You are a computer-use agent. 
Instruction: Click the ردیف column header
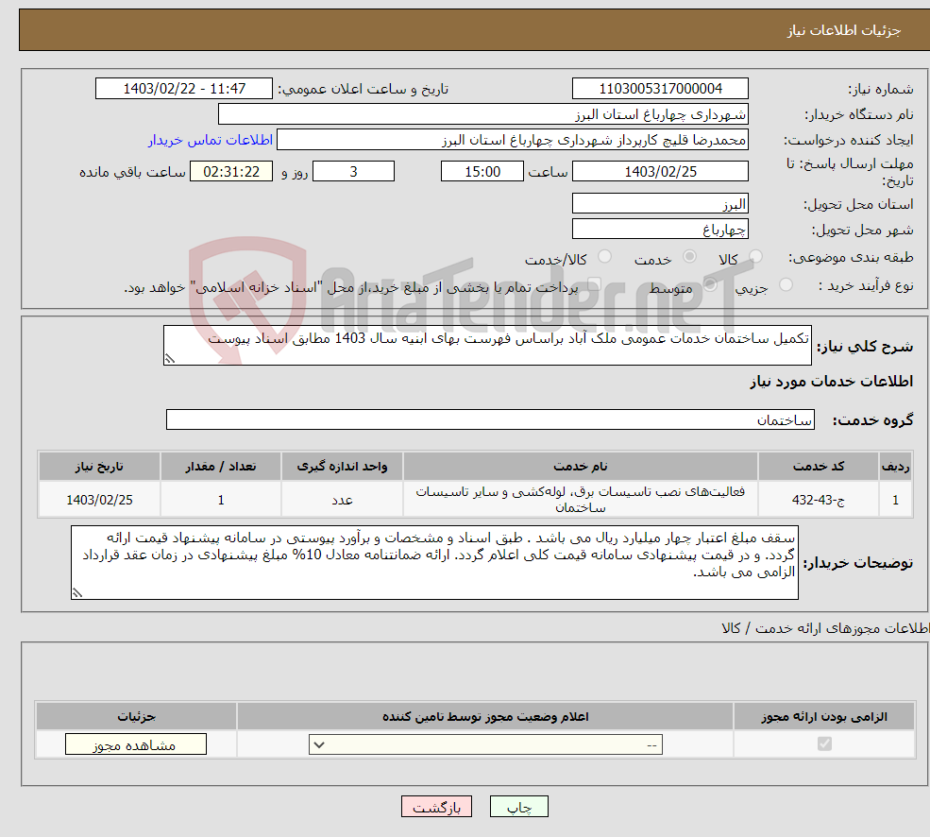click(895, 466)
